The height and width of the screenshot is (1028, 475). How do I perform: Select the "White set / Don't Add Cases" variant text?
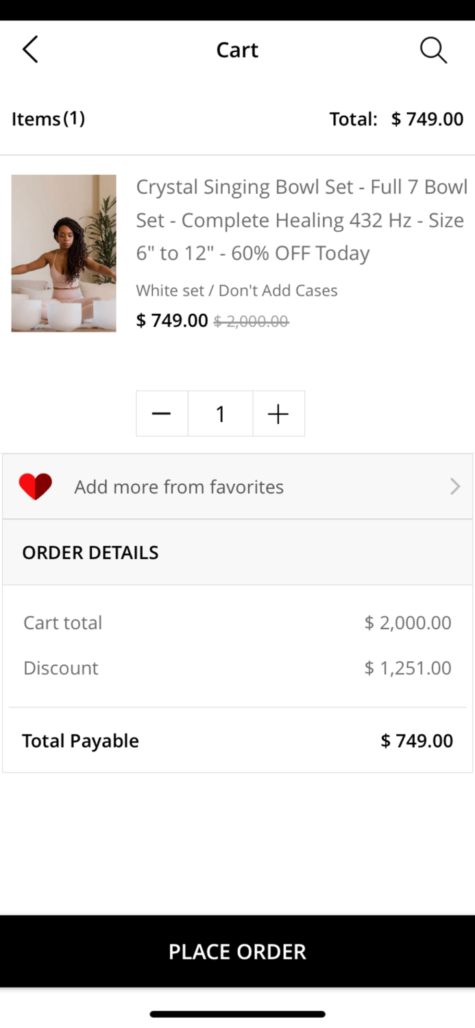(x=236, y=291)
